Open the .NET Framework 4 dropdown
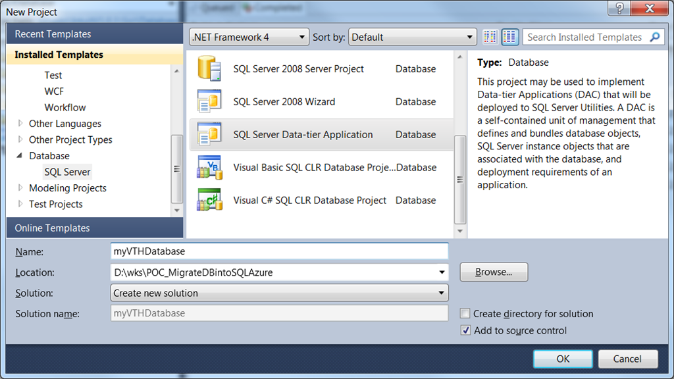 (249, 37)
